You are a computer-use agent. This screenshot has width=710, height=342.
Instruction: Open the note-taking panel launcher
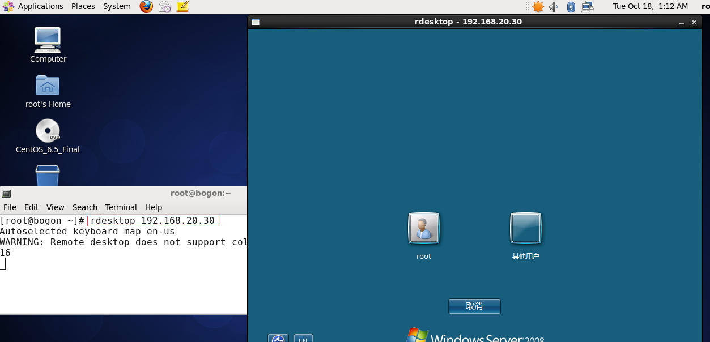point(182,6)
